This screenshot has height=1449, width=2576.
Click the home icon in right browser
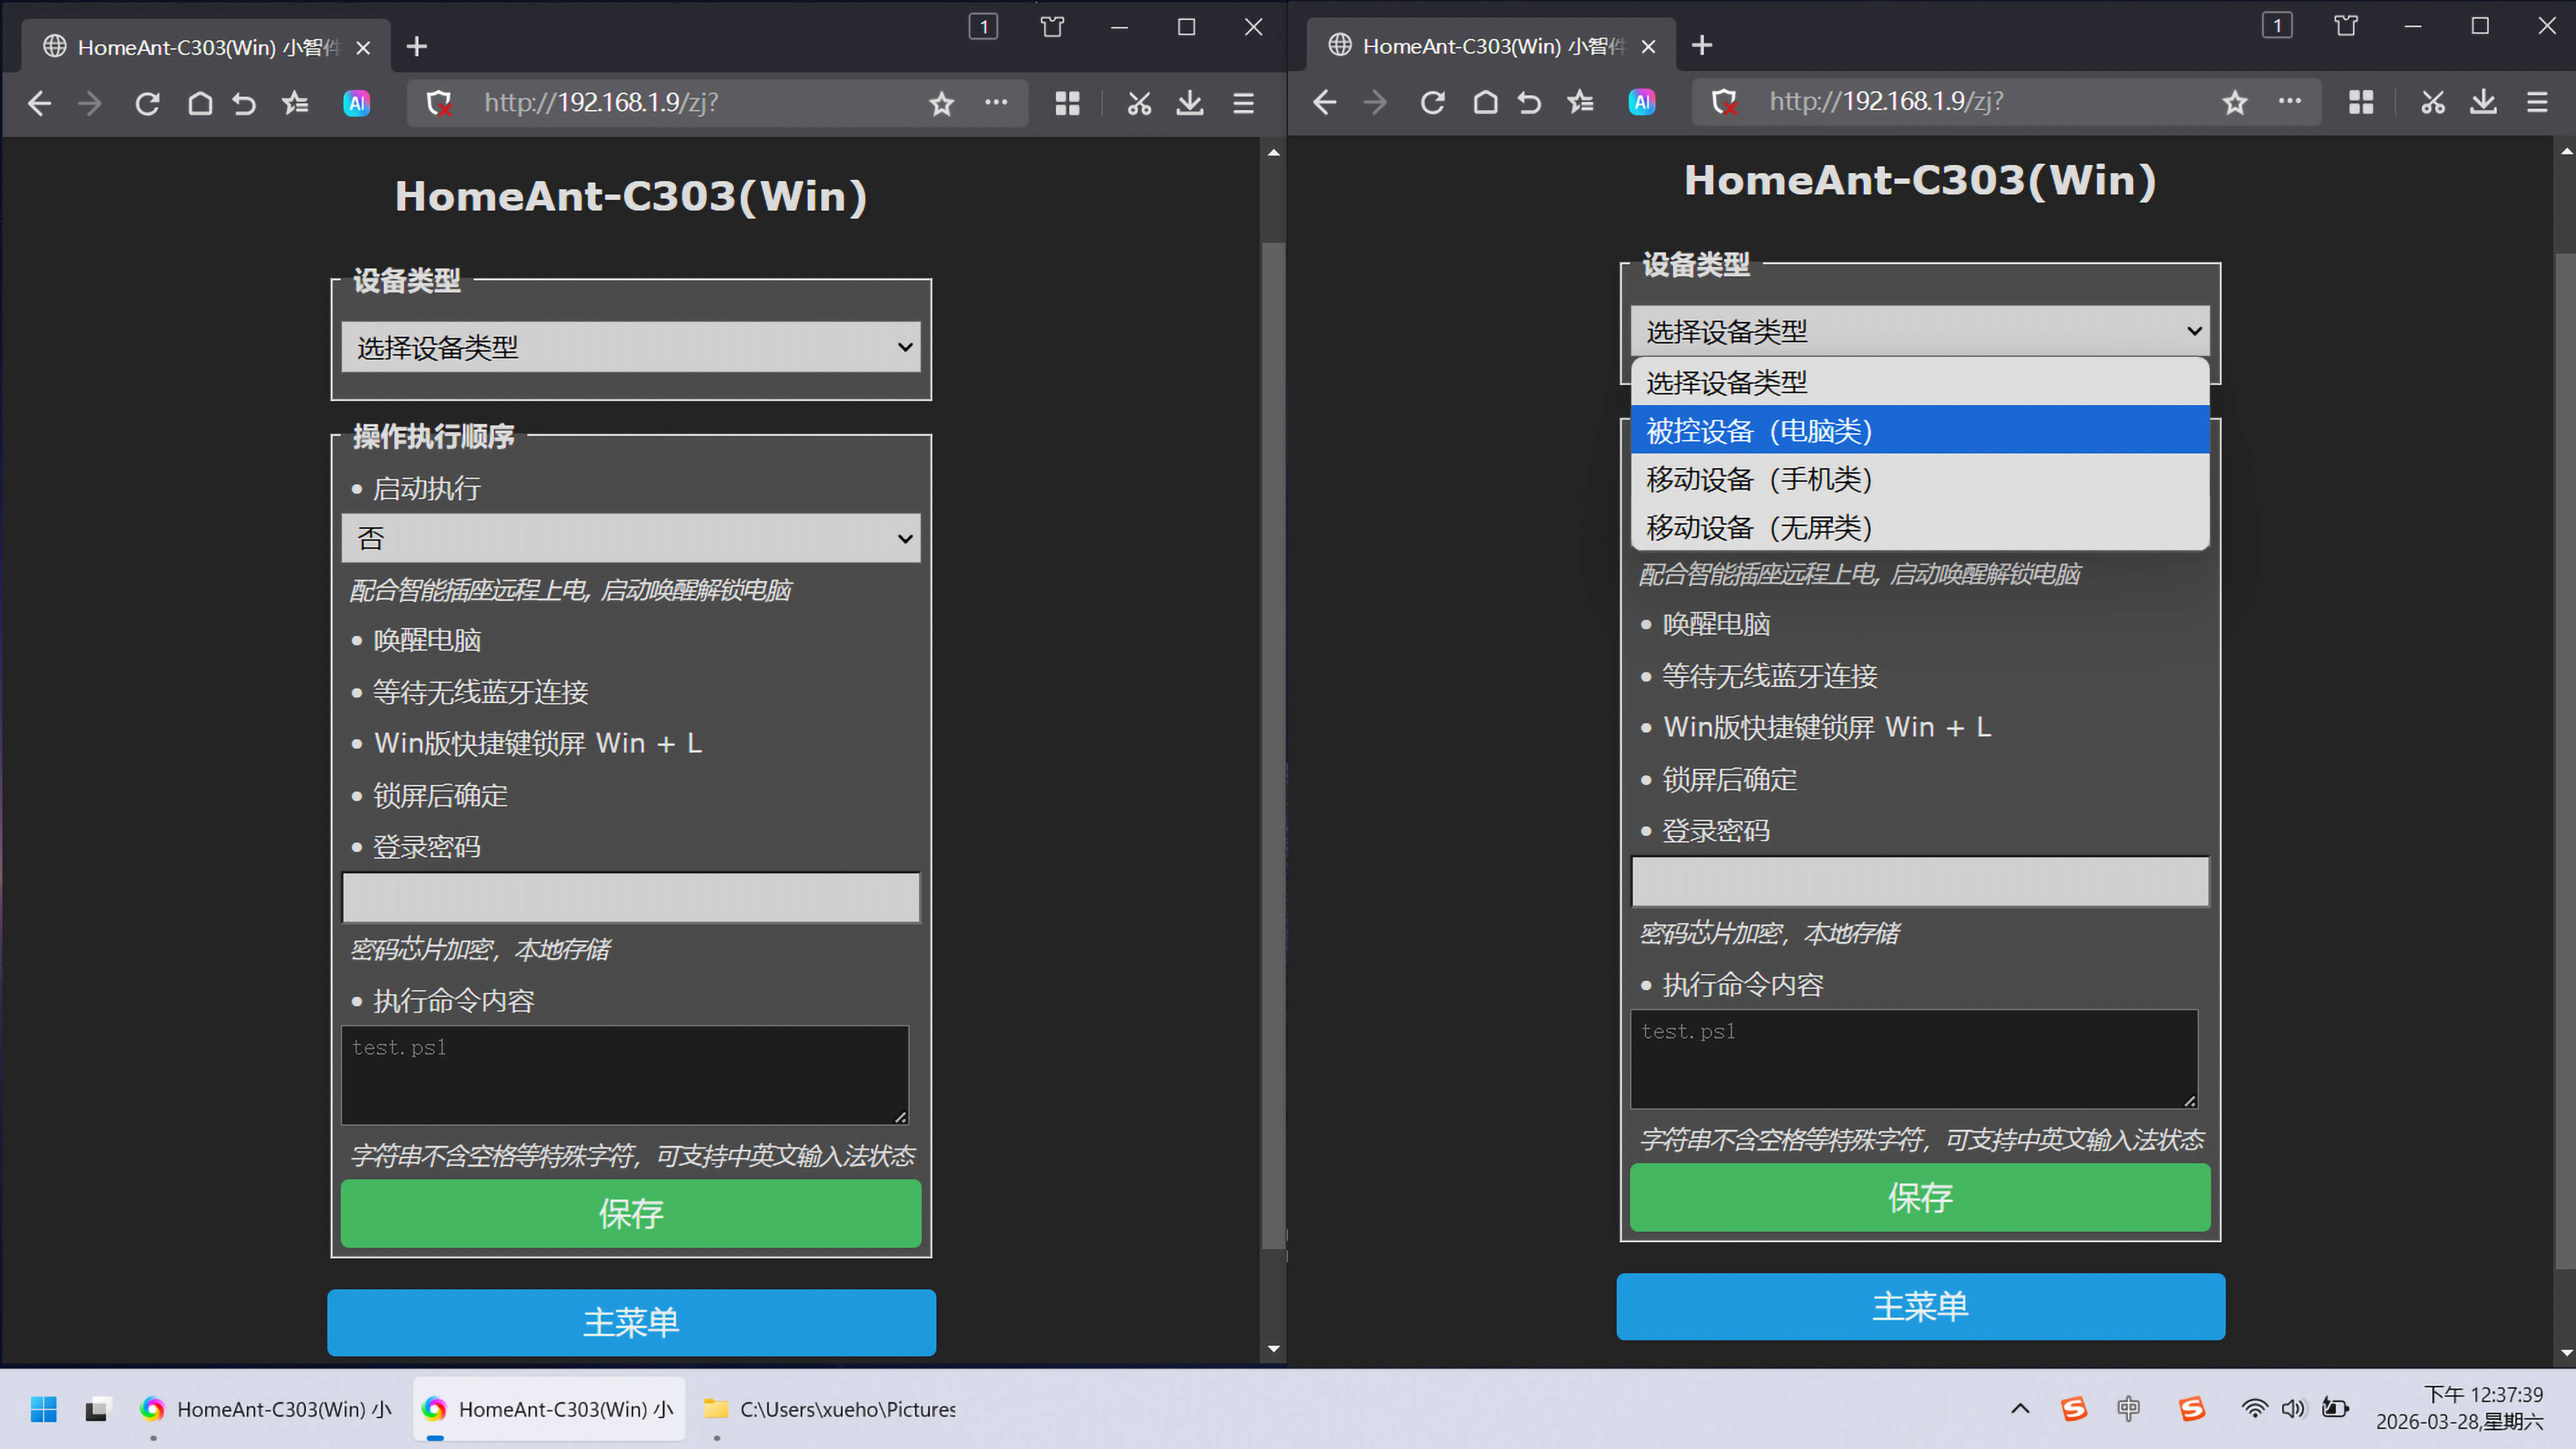1485,102
